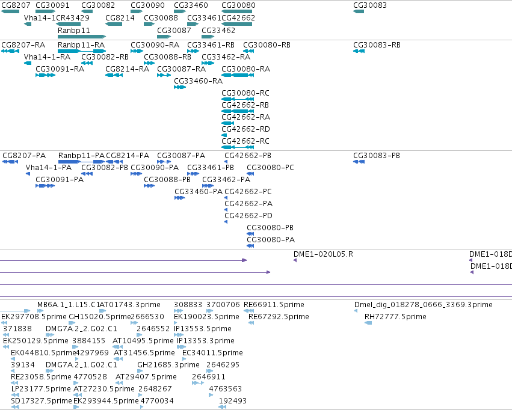This screenshot has width=512, height=410.
Task: Click the IP13553.5prime EST label
Action: pyautogui.click(x=202, y=328)
